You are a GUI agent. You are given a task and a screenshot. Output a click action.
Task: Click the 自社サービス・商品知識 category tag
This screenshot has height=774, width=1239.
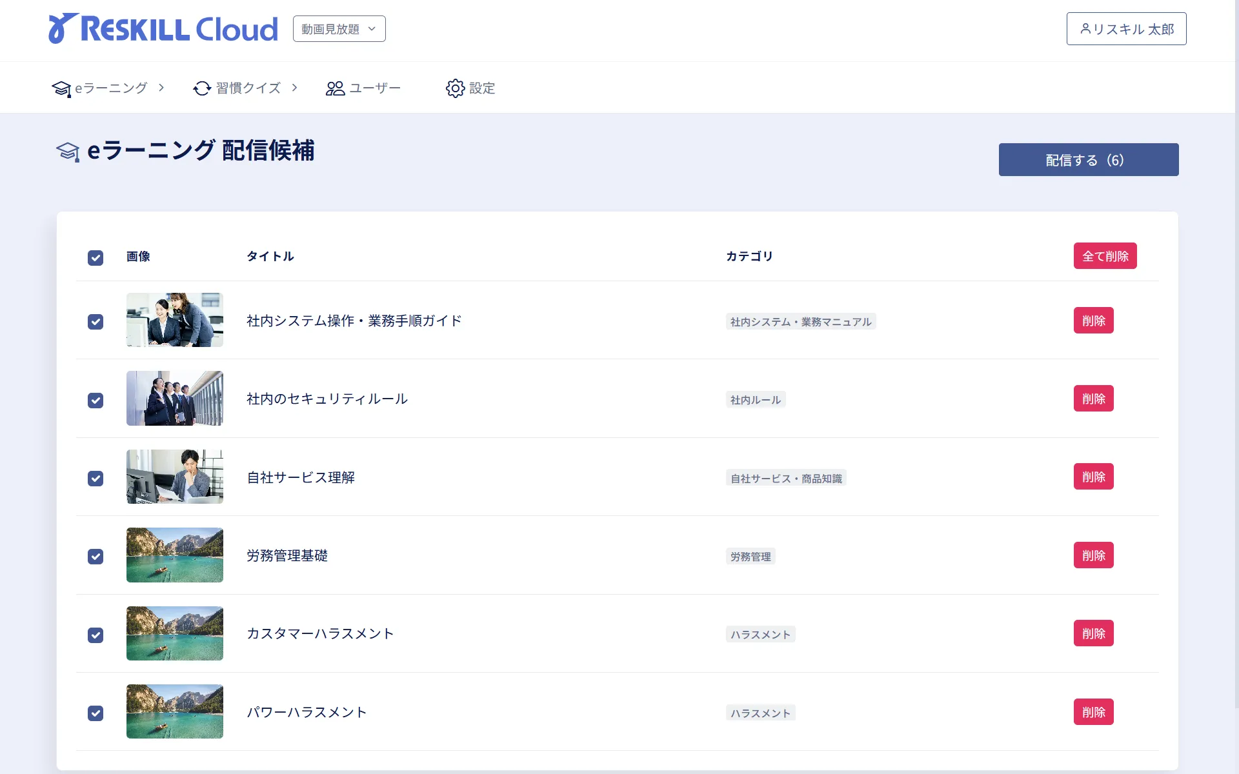click(x=786, y=479)
